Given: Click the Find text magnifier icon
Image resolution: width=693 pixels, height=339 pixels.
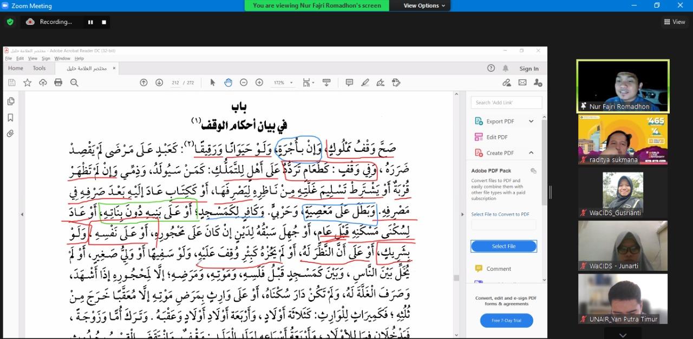Looking at the screenshot, I should click(74, 83).
